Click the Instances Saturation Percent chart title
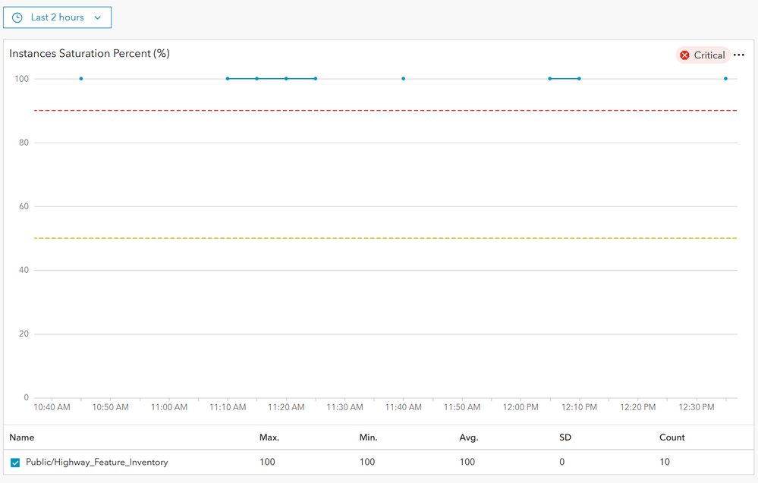The image size is (758, 483). point(90,54)
